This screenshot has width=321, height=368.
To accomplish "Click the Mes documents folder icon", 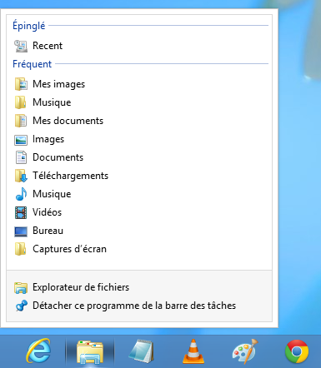I will coord(21,121).
